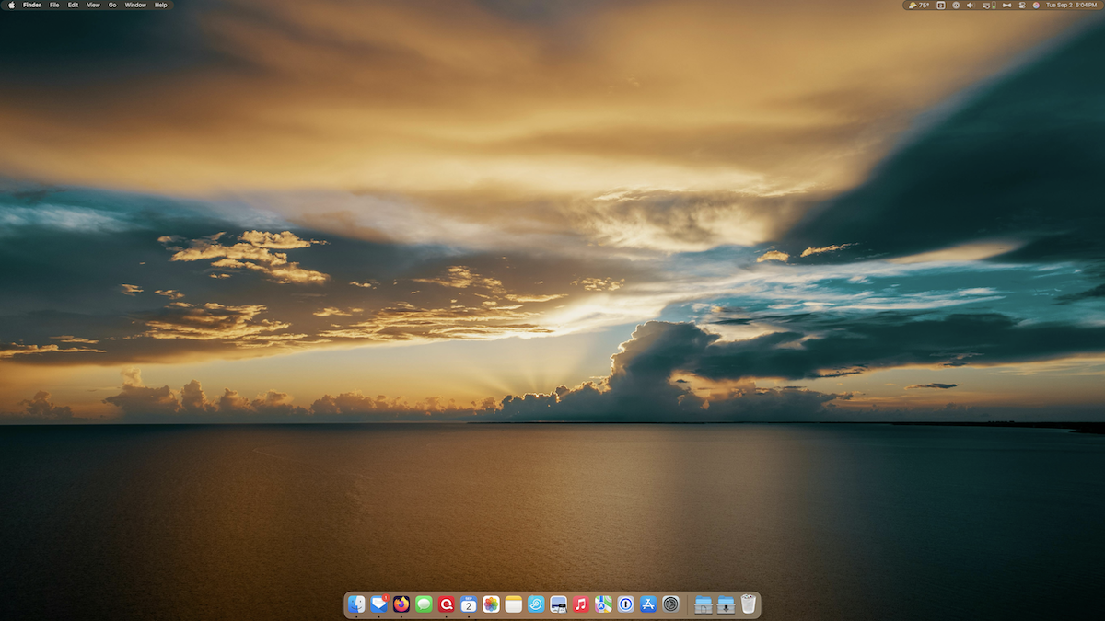This screenshot has height=621, width=1105.
Task: Expand the Downloads stack in the Dock
Action: (x=726, y=604)
